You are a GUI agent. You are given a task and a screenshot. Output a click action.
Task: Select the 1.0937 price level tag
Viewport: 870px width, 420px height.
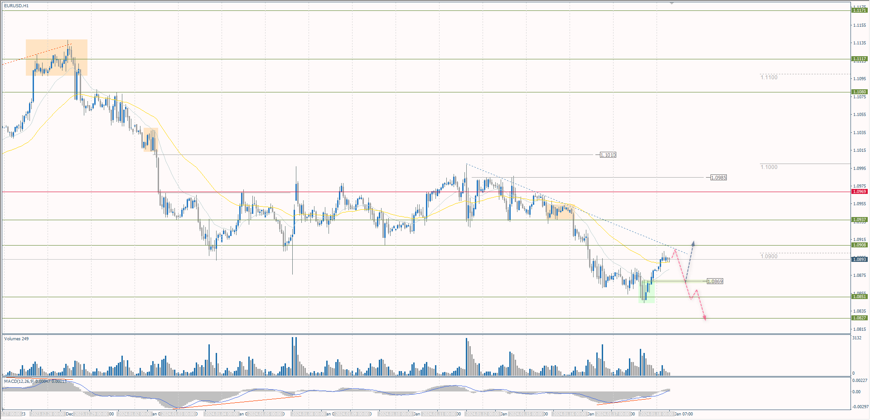tap(860, 220)
